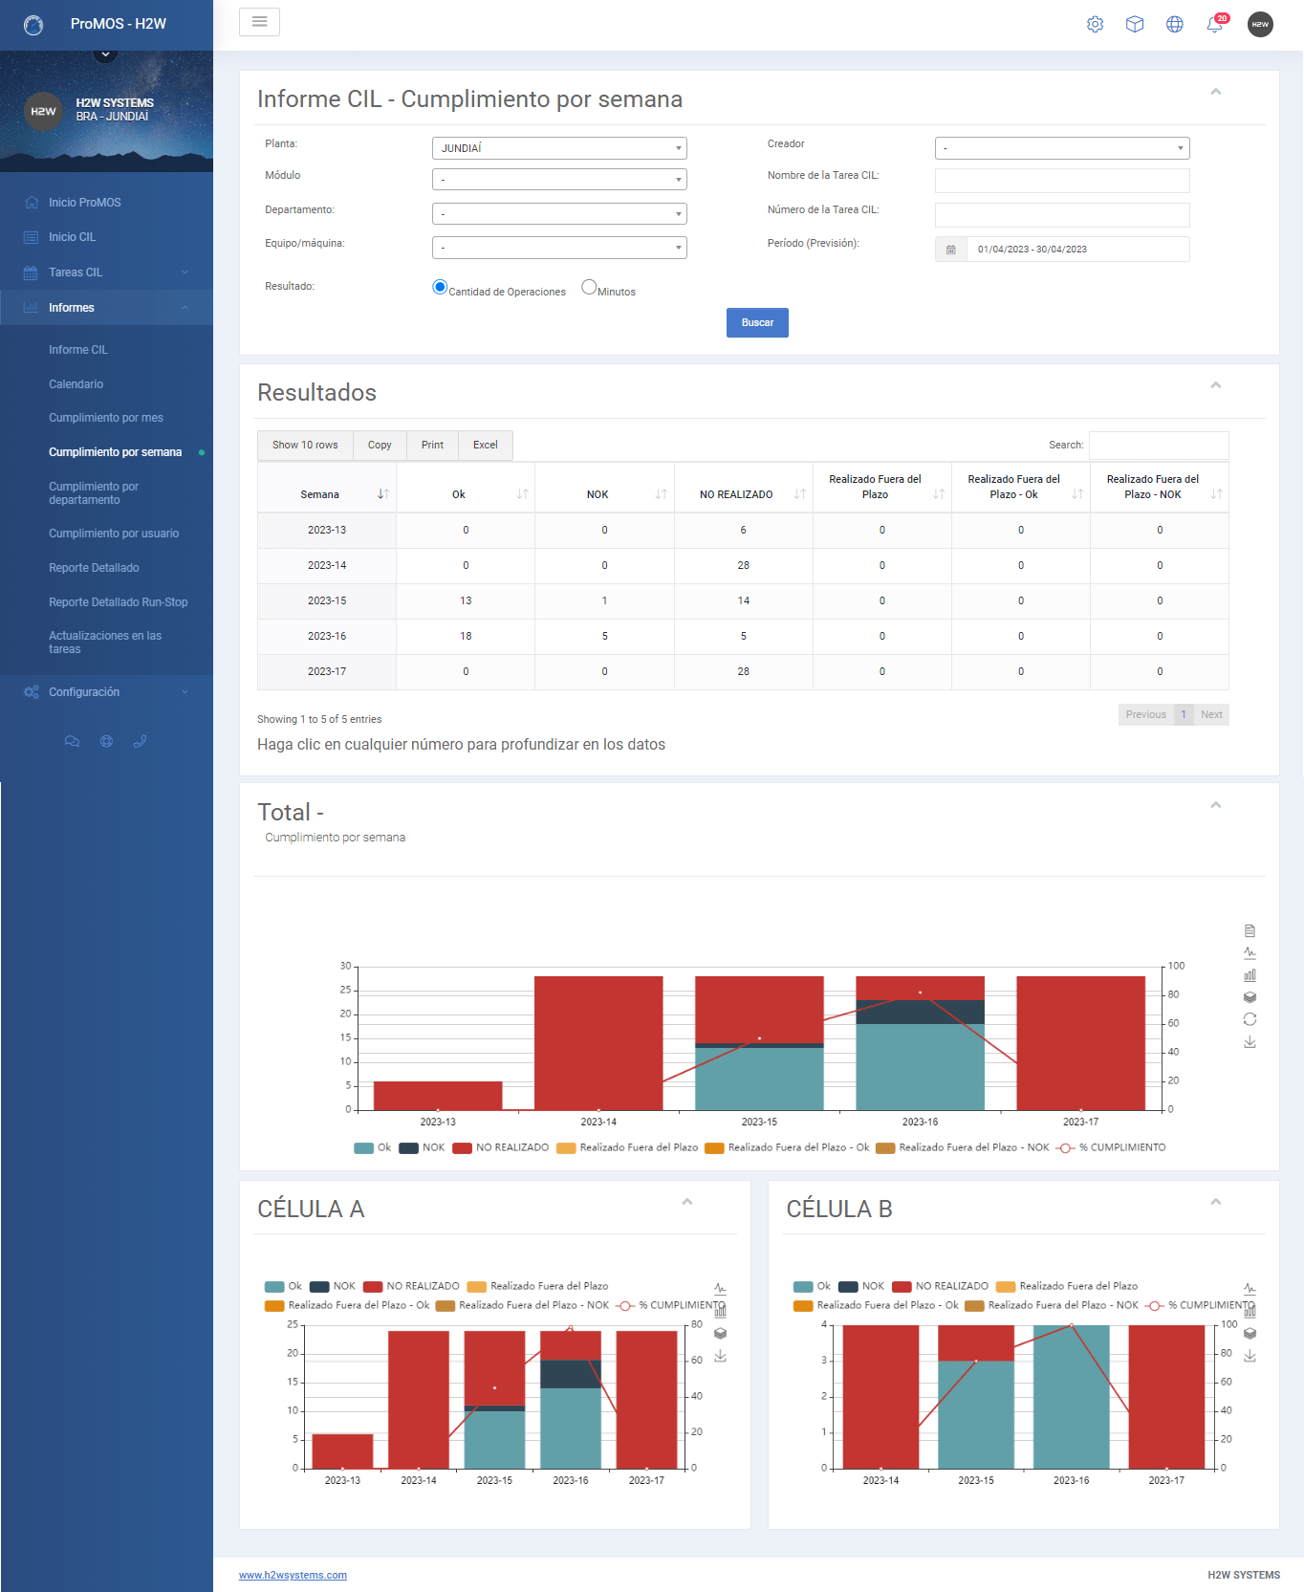The image size is (1304, 1592).
Task: Open Cumplimiento por mes report
Action: [106, 418]
